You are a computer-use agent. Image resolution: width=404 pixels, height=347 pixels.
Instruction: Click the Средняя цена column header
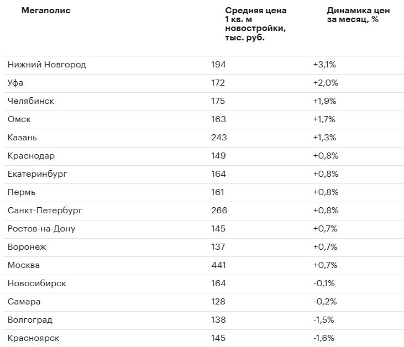tap(256, 24)
